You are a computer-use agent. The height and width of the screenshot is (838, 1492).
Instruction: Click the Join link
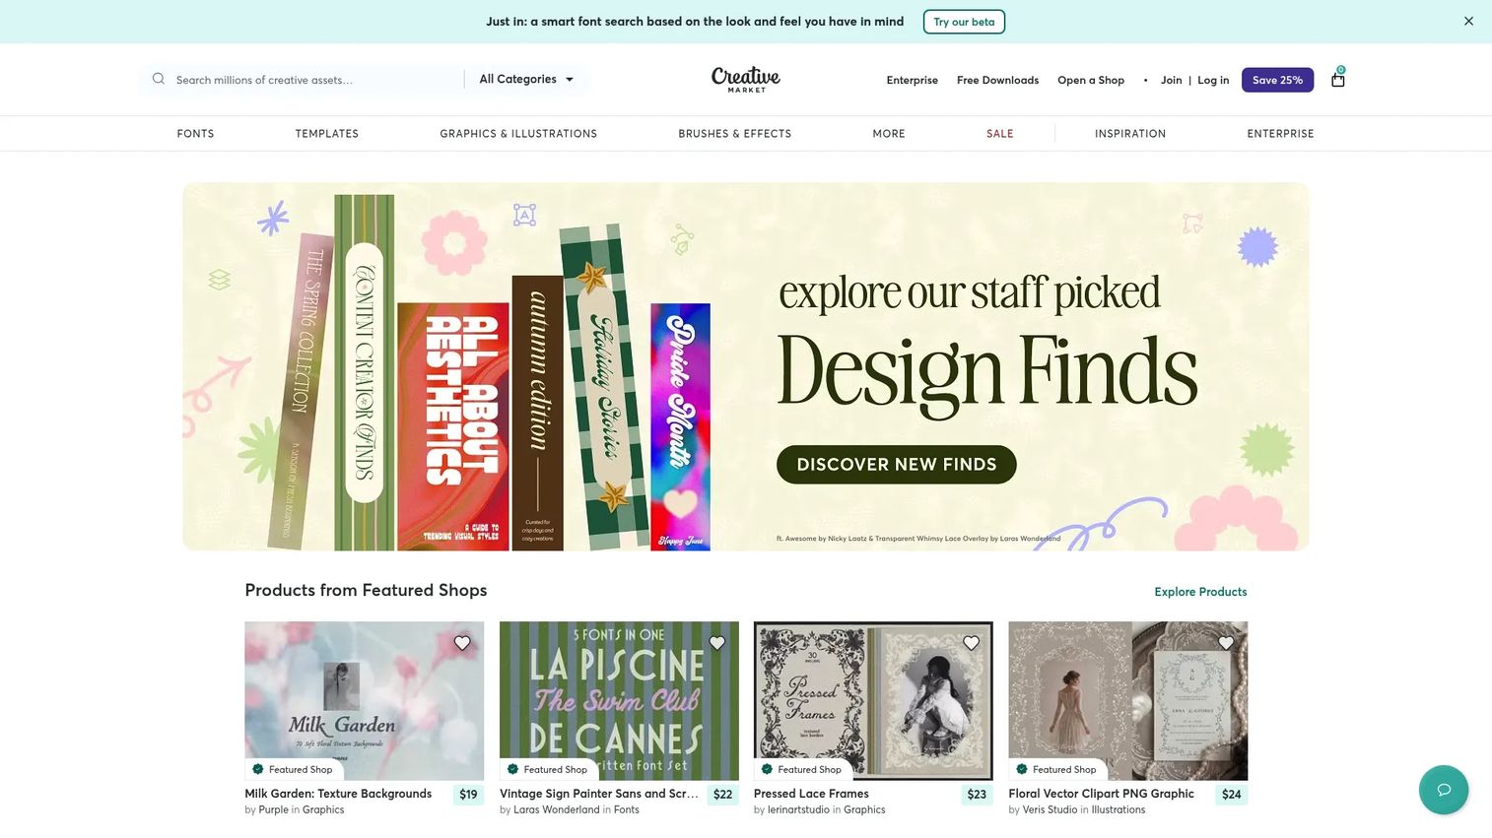point(1171,80)
